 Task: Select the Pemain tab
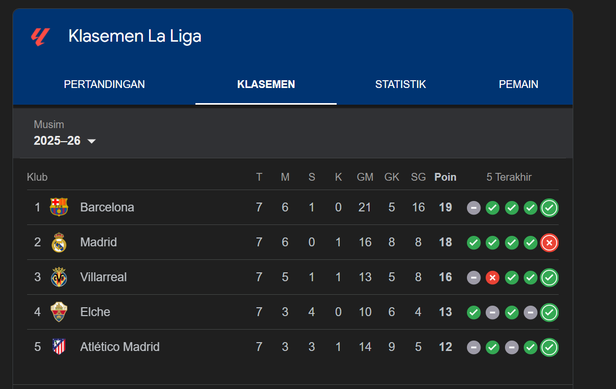[518, 84]
